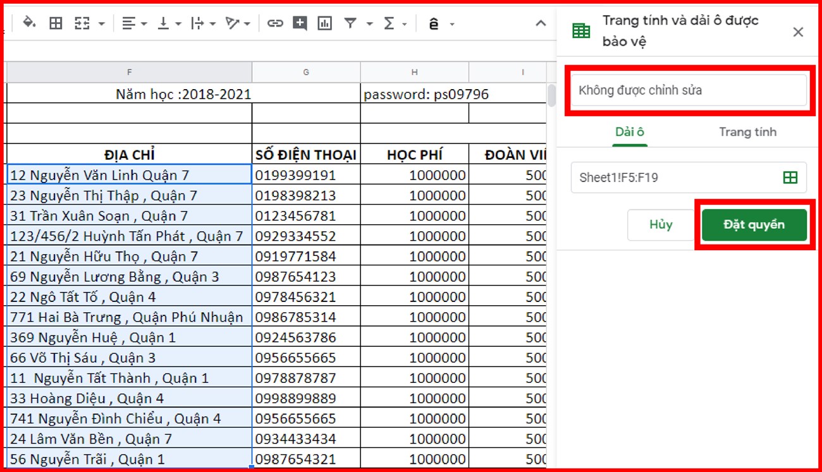Insert a link with chain icon
This screenshot has height=472, width=822.
pyautogui.click(x=274, y=23)
